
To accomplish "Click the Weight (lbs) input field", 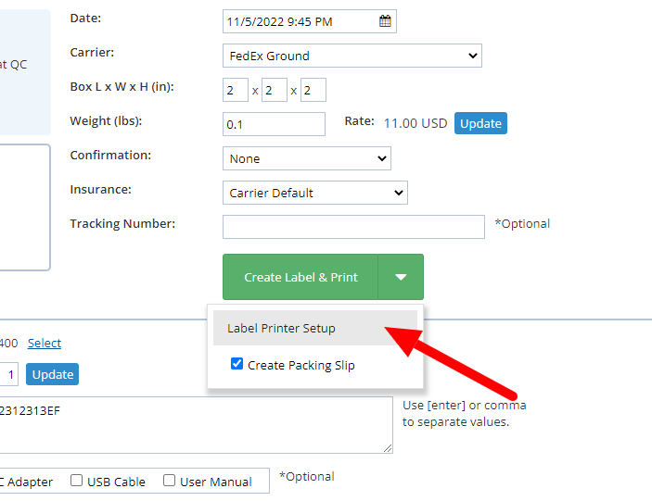I will pyautogui.click(x=274, y=124).
